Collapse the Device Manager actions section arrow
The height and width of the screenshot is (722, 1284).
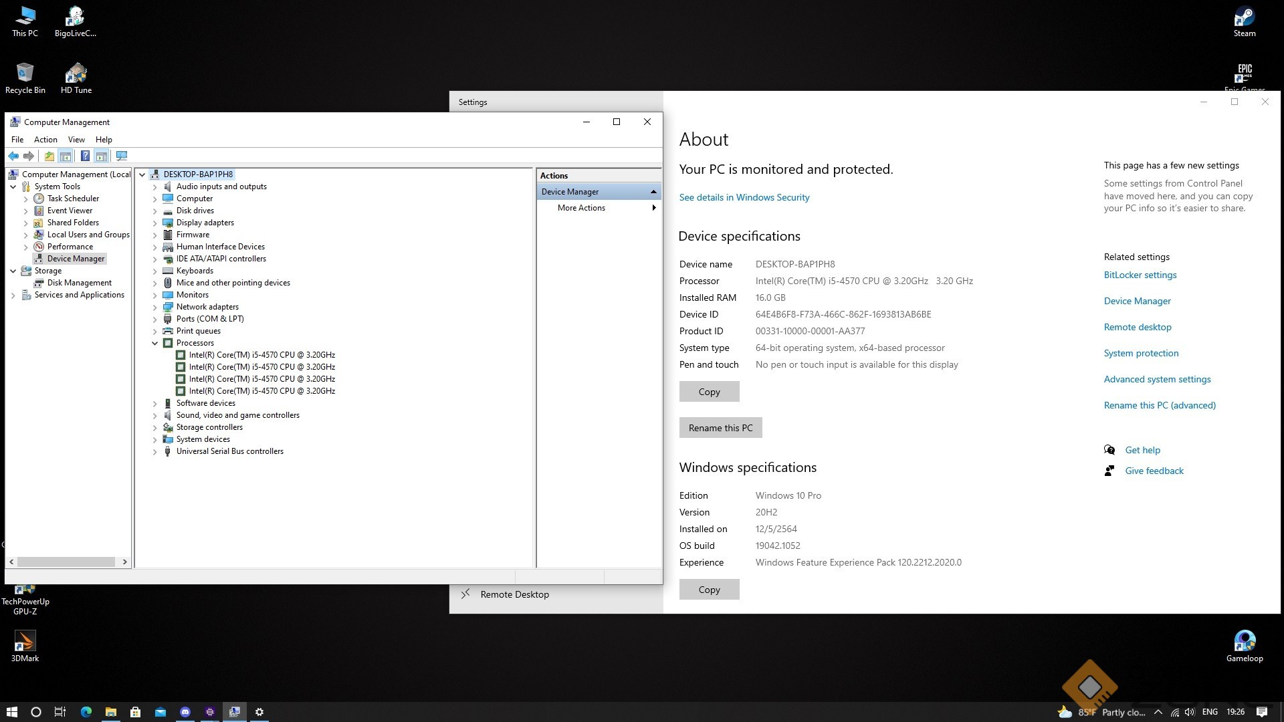click(653, 192)
